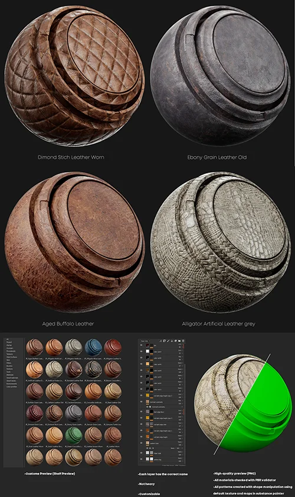Open the Filters shelf category

click(x=9, y=363)
